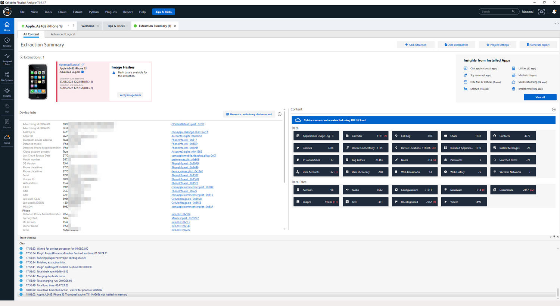This screenshot has height=306, width=560.
Task: Open the notifications bell
Action: [554, 12]
